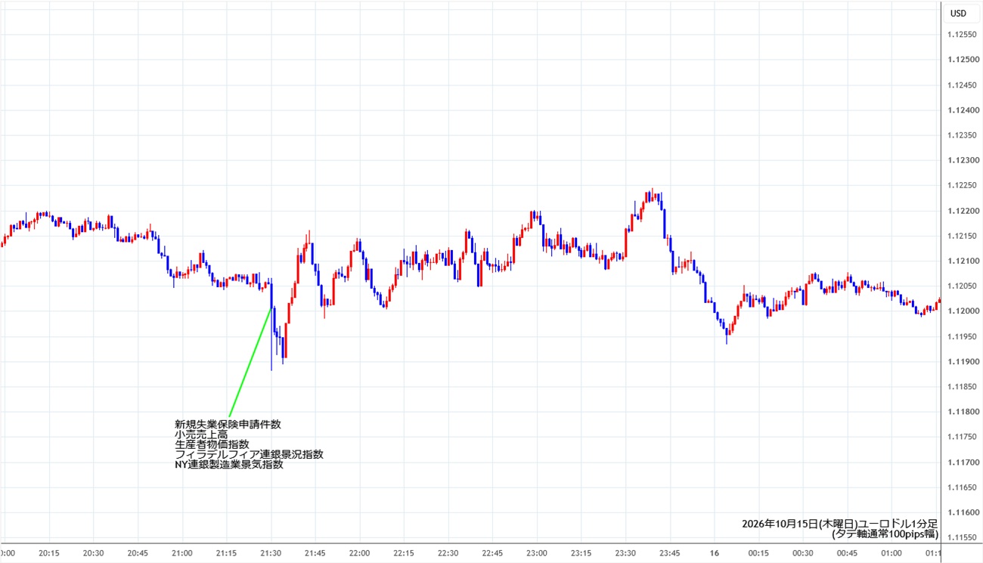The image size is (983, 563).
Task: Click the USD currency label on price axis
Action: click(x=958, y=13)
